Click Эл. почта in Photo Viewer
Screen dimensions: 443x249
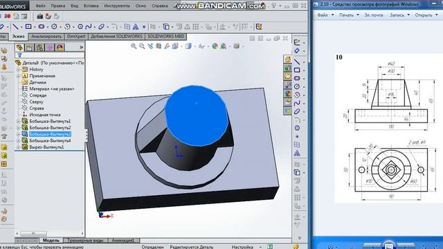point(374,15)
